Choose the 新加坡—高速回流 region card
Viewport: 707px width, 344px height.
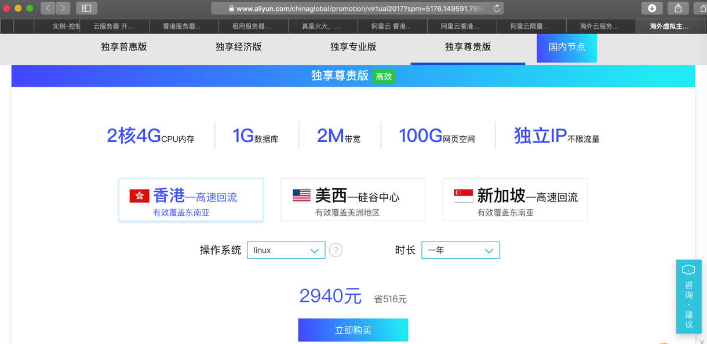click(515, 200)
